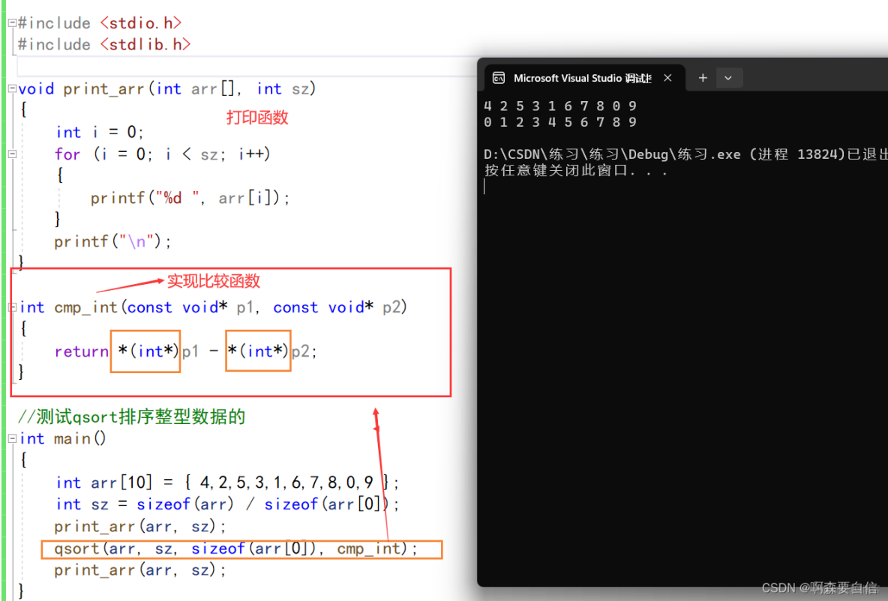Image resolution: width=888 pixels, height=601 pixels.
Task: Collapse the cmp_int function fold marker
Action: 10,307
